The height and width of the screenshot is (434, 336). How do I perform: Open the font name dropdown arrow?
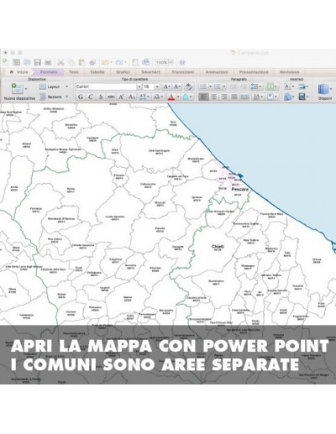[x=139, y=86]
